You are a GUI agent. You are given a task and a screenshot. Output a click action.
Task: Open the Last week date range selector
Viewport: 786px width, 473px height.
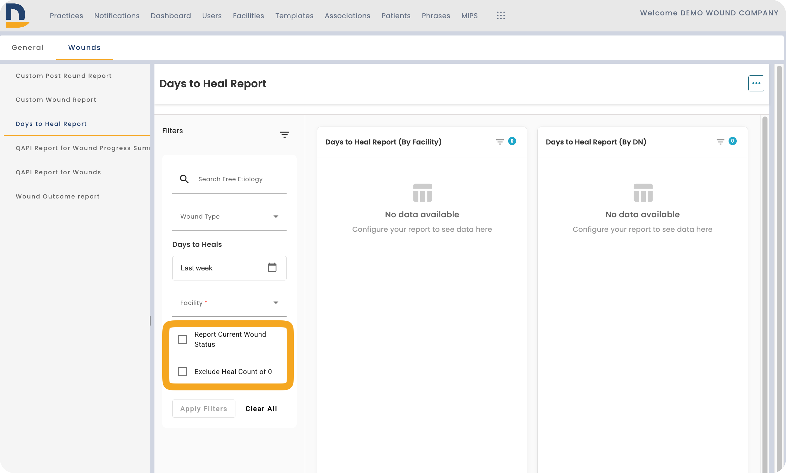pos(229,268)
